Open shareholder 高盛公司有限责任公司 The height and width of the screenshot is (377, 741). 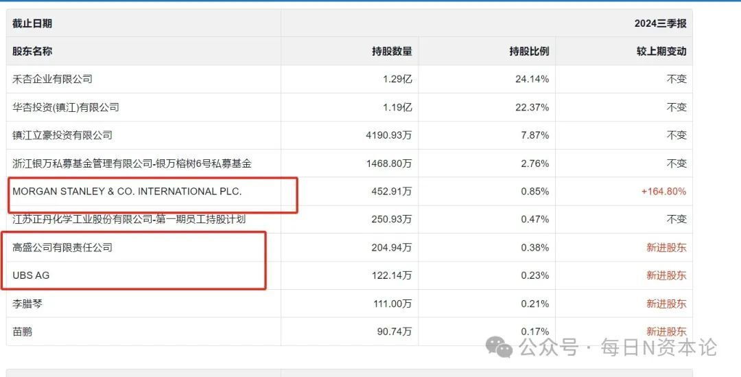[x=62, y=247]
